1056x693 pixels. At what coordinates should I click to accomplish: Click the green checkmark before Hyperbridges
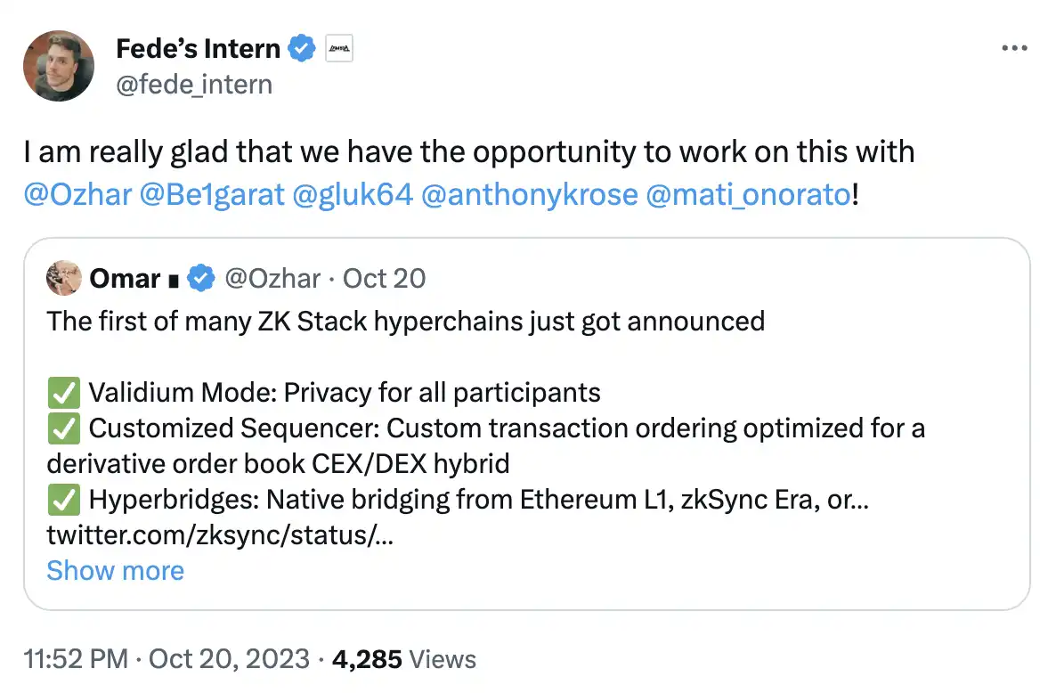pyautogui.click(x=64, y=501)
